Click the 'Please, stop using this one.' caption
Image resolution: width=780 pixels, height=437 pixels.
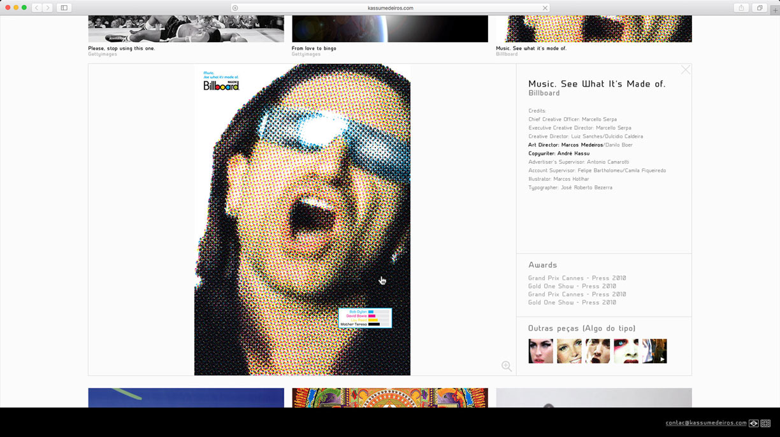[x=122, y=48]
